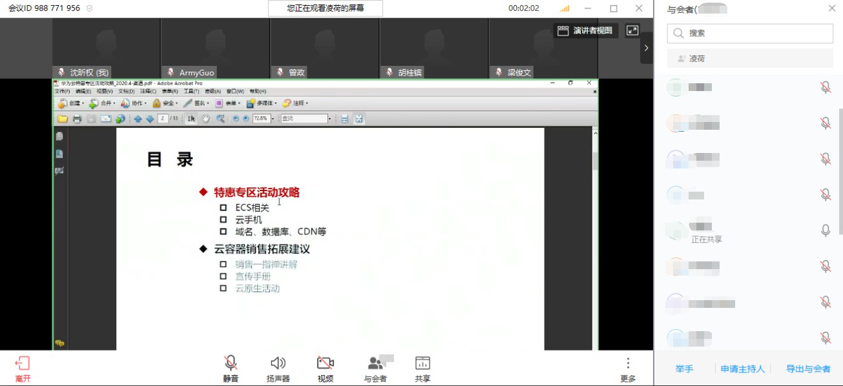Select 曾政 video thumbnail
843x386 pixels.
(x=324, y=48)
